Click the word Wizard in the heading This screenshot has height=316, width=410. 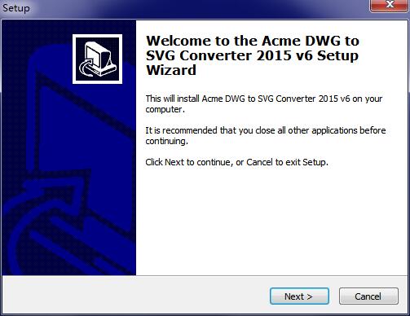click(171, 70)
